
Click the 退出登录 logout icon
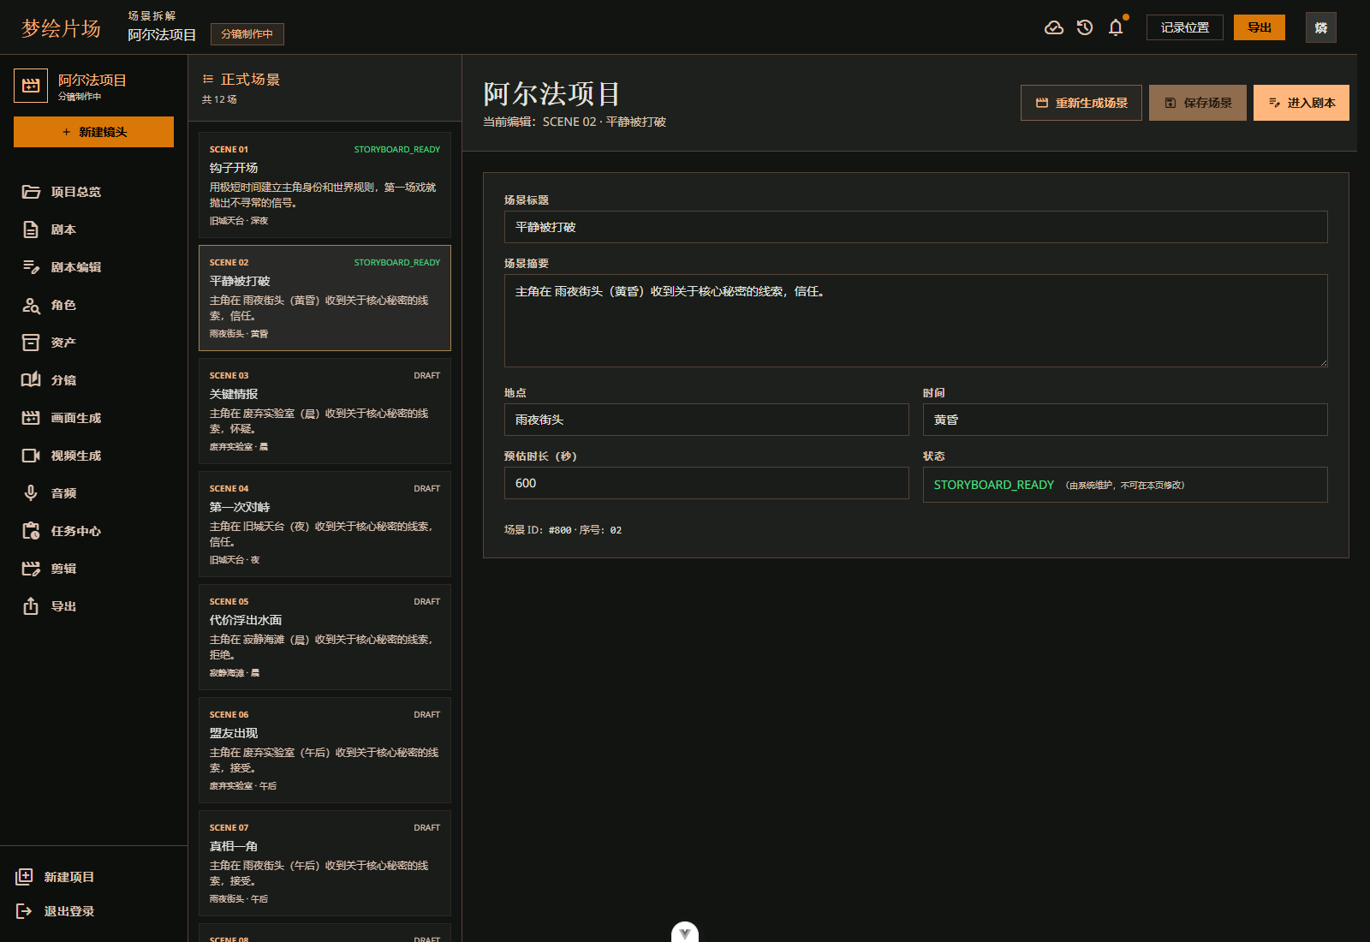pyautogui.click(x=24, y=911)
